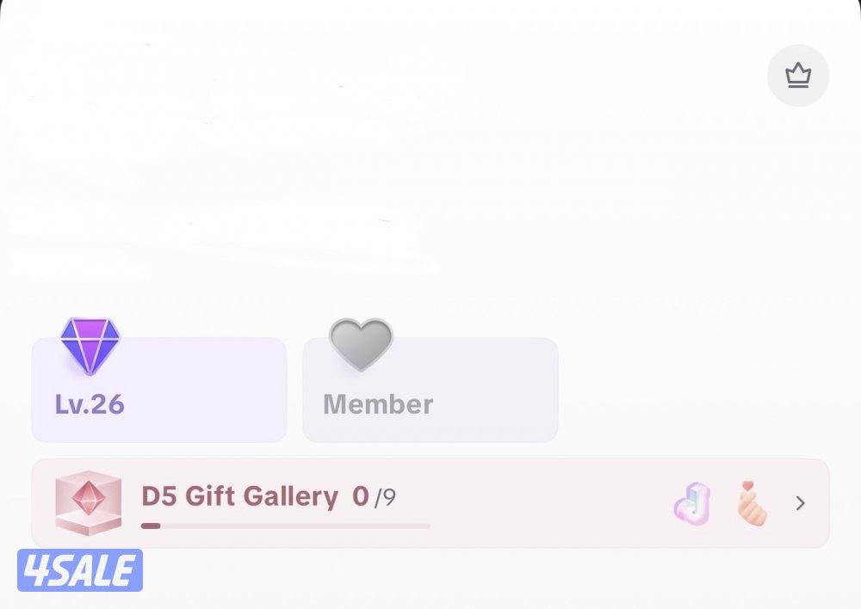The height and width of the screenshot is (609, 861).
Task: Click the D5 Gift Gallery title
Action: point(239,496)
